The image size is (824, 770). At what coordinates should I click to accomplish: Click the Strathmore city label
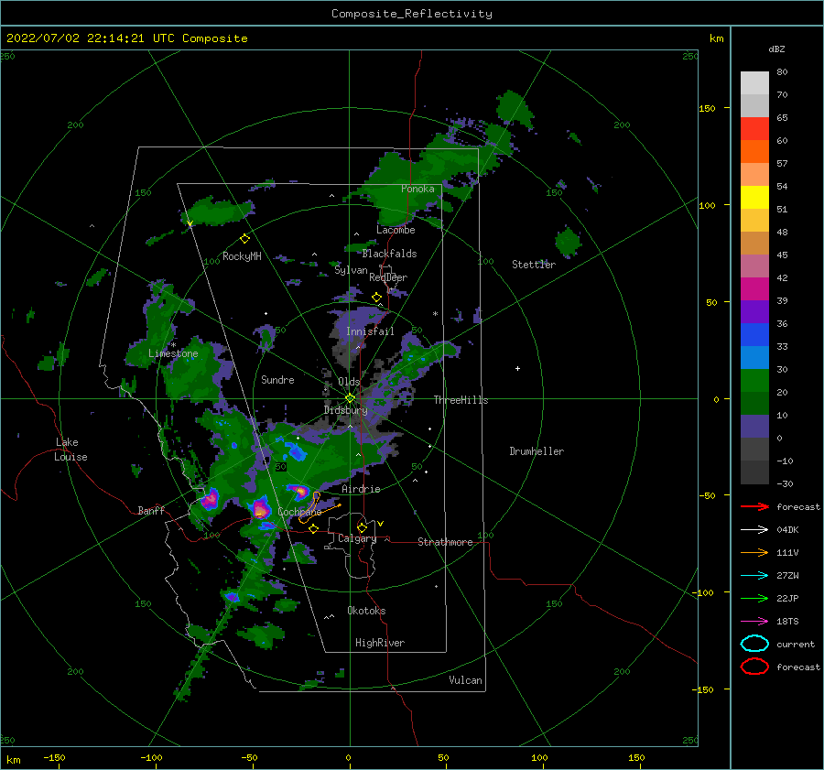coord(445,542)
